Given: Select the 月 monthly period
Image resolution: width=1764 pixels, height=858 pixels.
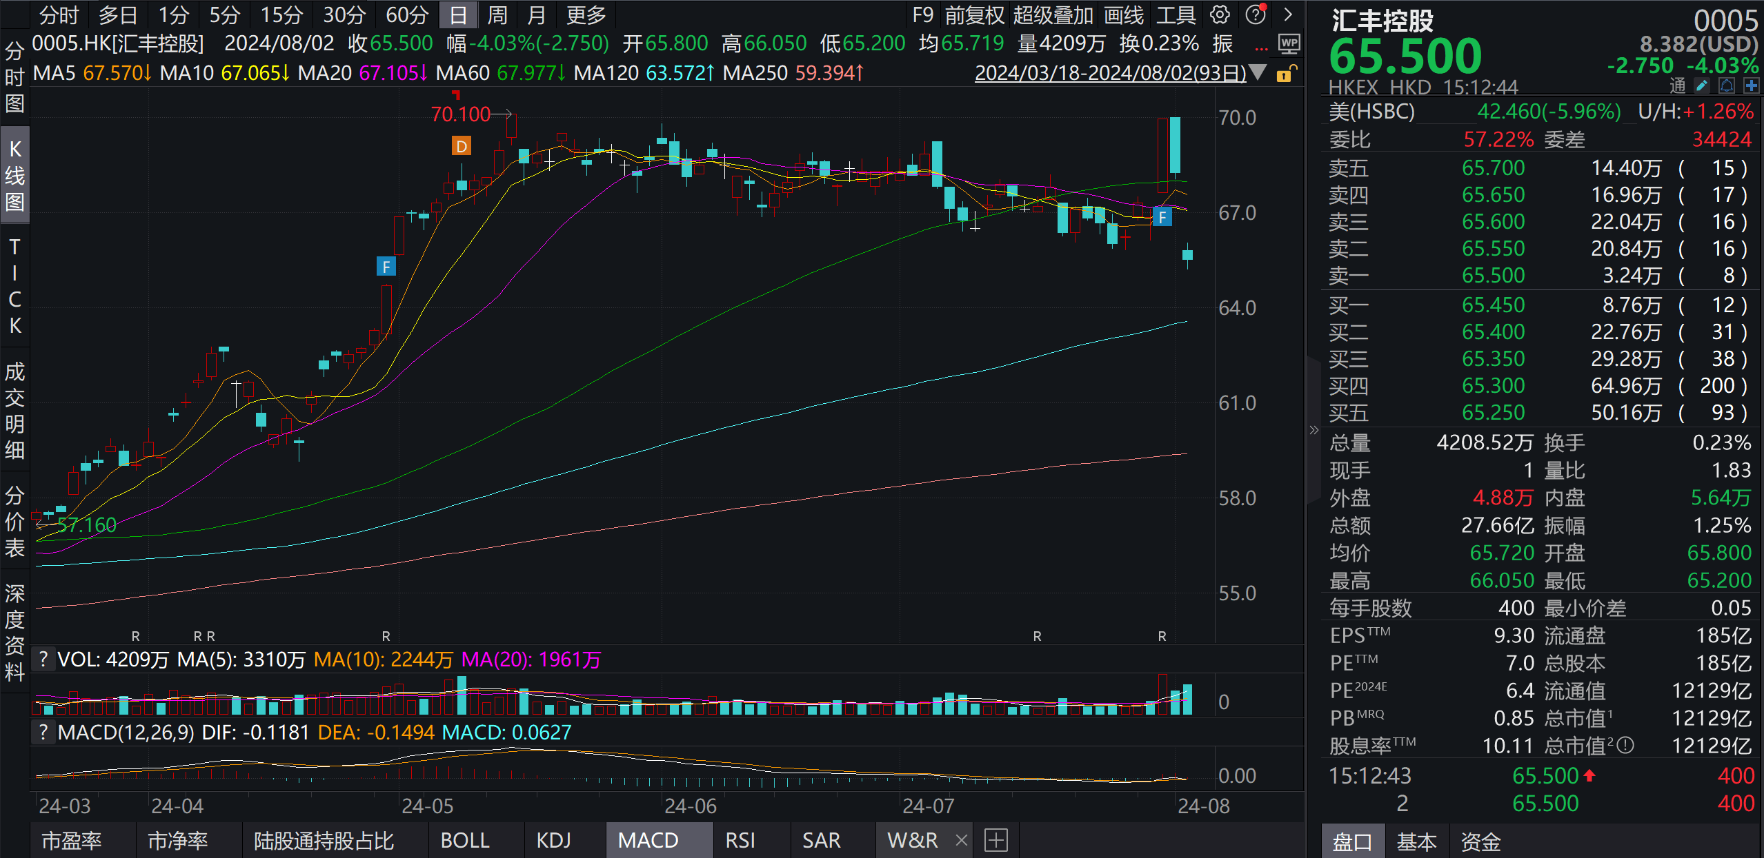Looking at the screenshot, I should (536, 14).
